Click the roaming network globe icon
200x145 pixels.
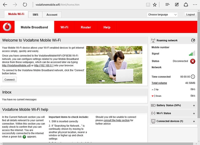pos(193,40)
